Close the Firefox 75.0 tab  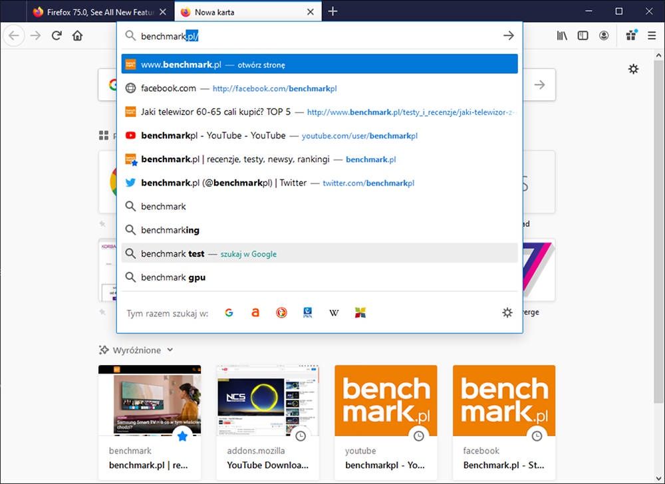(163, 12)
